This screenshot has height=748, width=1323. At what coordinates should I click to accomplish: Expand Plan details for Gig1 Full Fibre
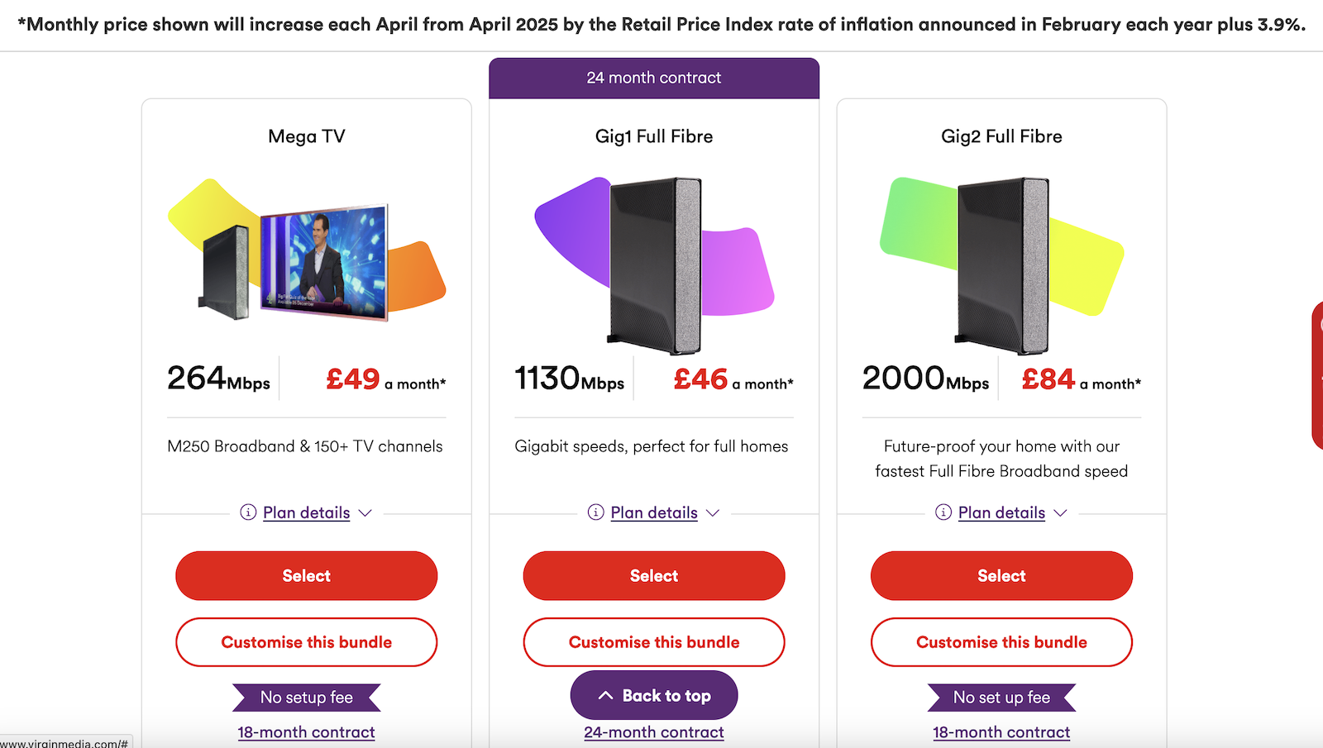pos(653,512)
